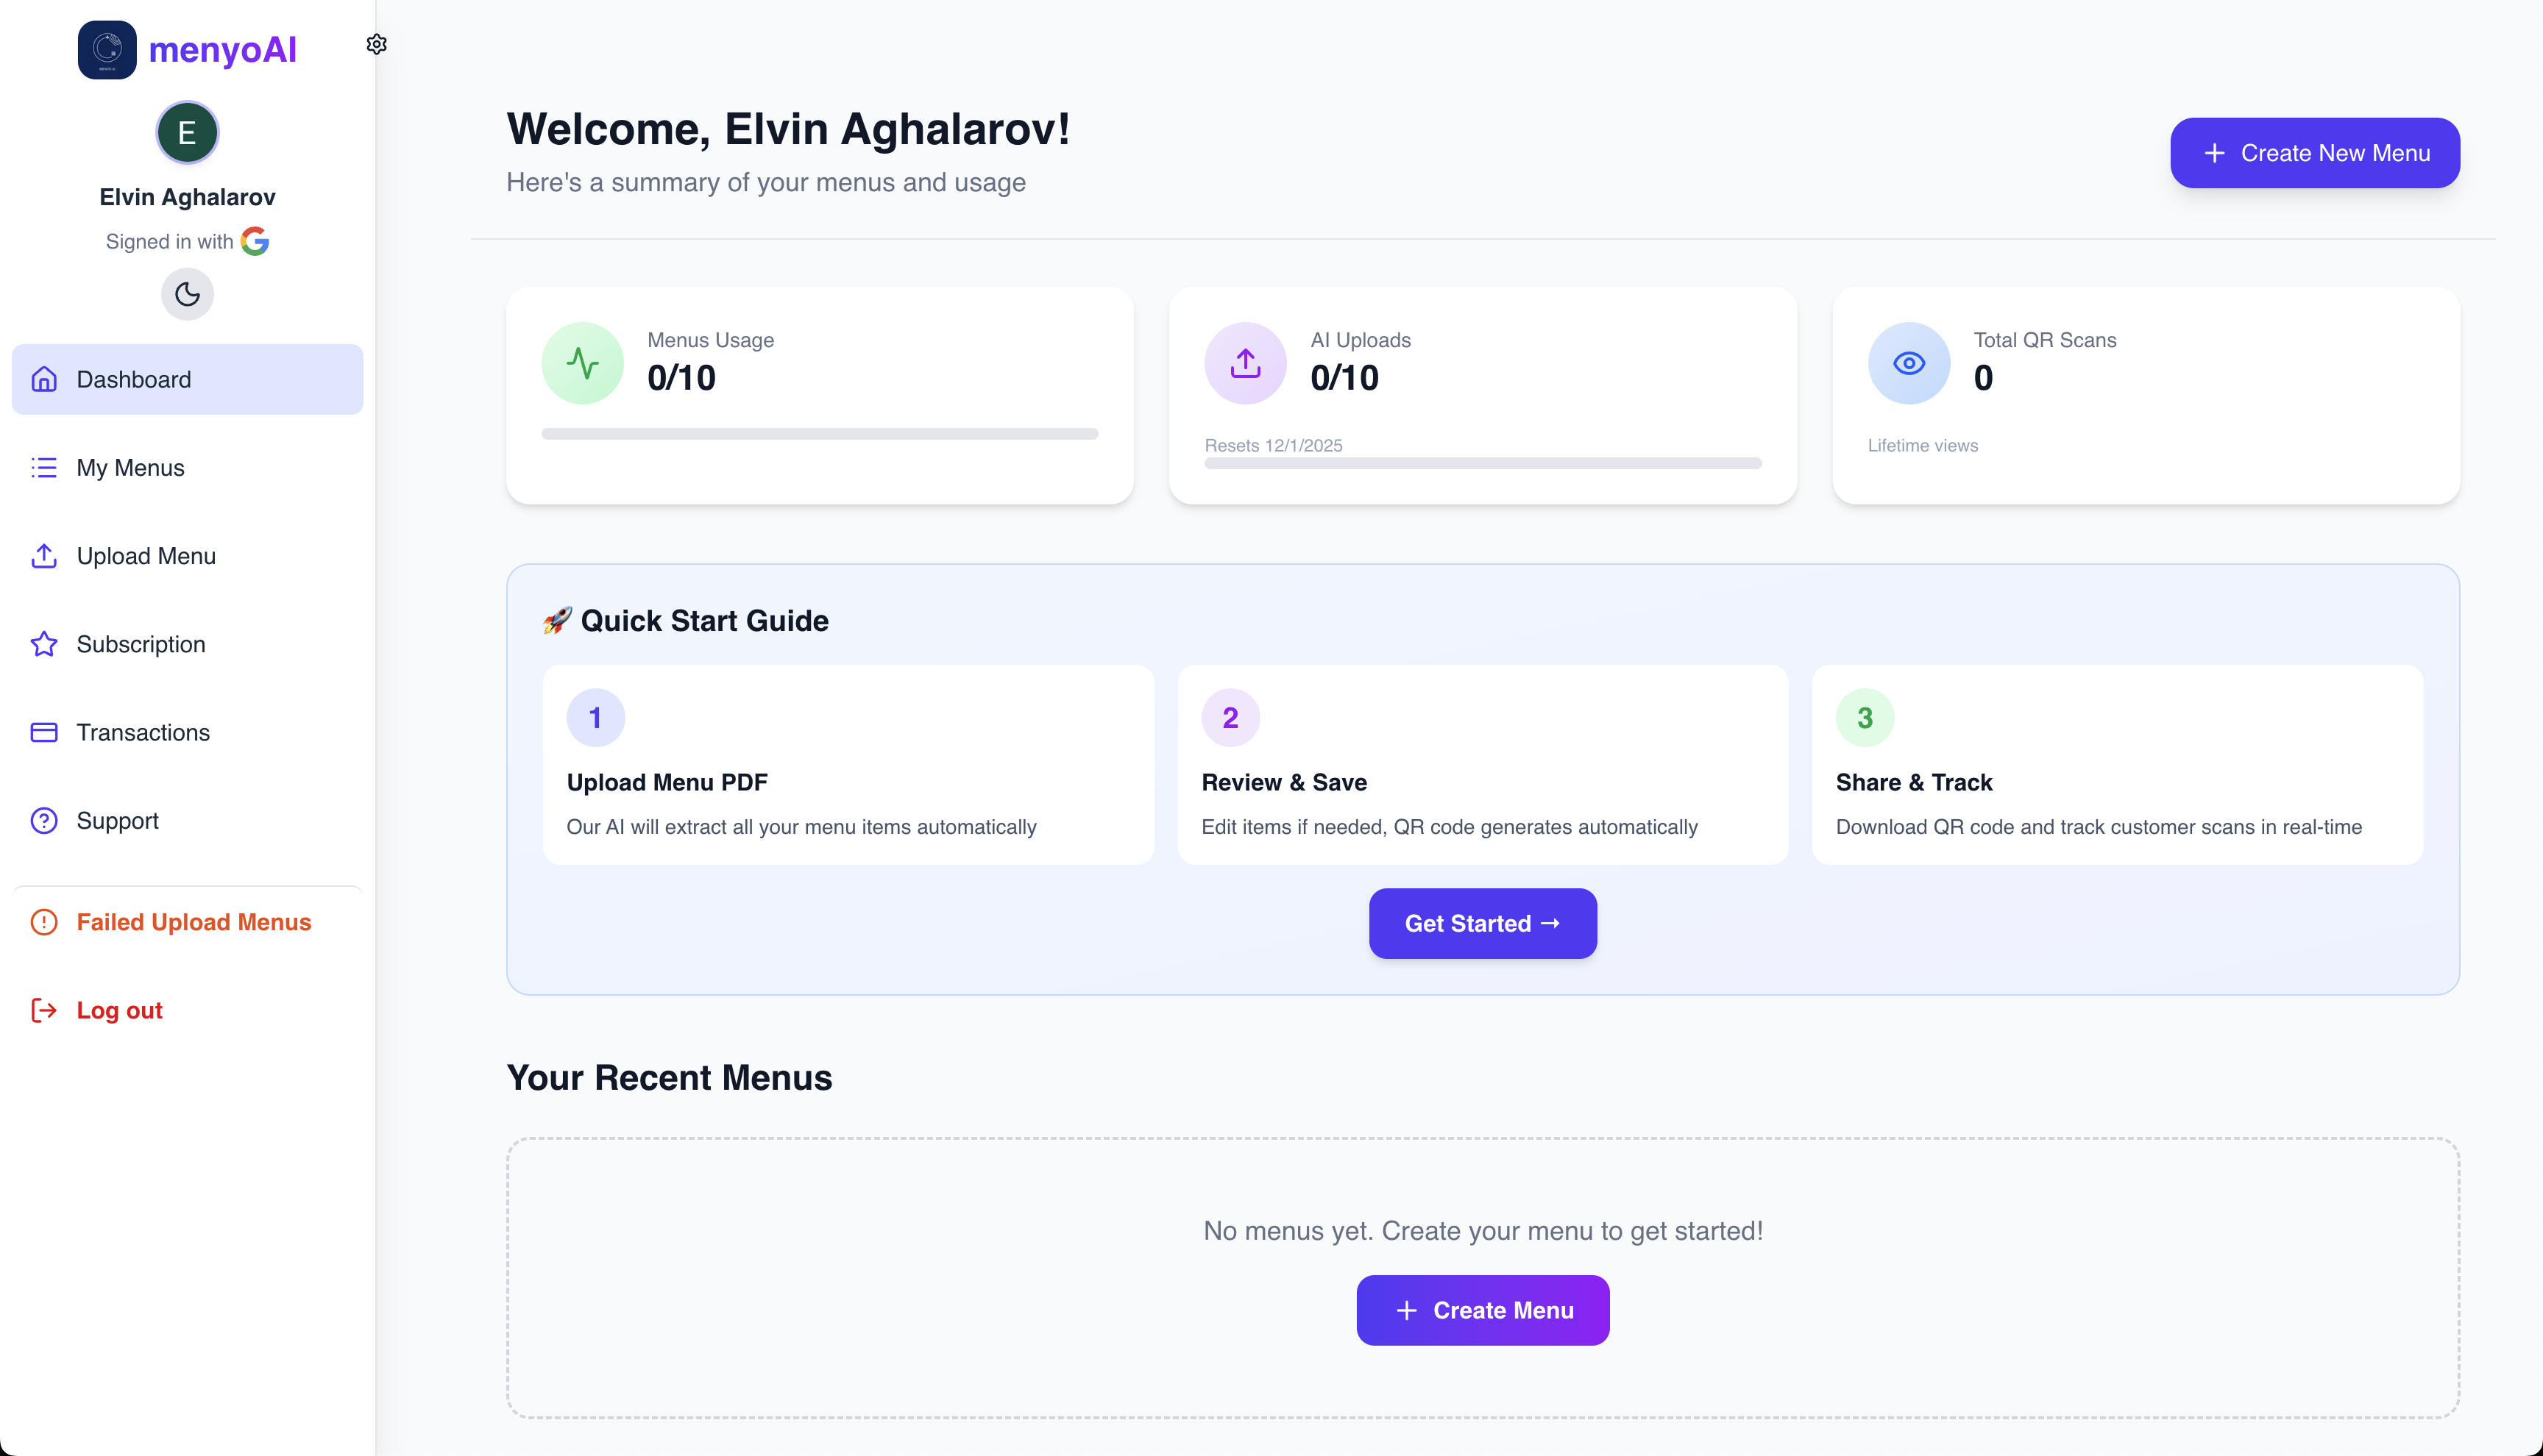Go to Upload Menu page
This screenshot has height=1456, width=2543.
(146, 556)
